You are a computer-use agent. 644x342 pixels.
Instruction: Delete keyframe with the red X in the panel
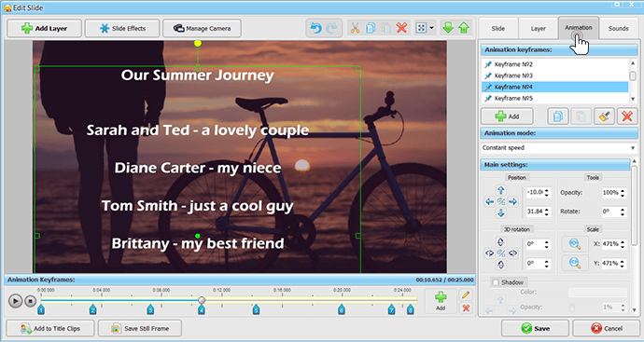pyautogui.click(x=627, y=116)
